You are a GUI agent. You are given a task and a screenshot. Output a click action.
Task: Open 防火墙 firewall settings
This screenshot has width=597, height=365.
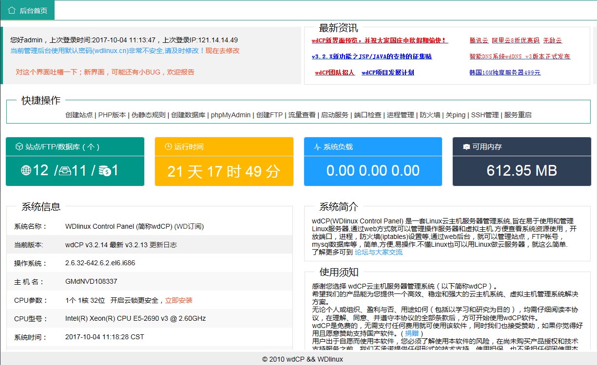click(430, 115)
